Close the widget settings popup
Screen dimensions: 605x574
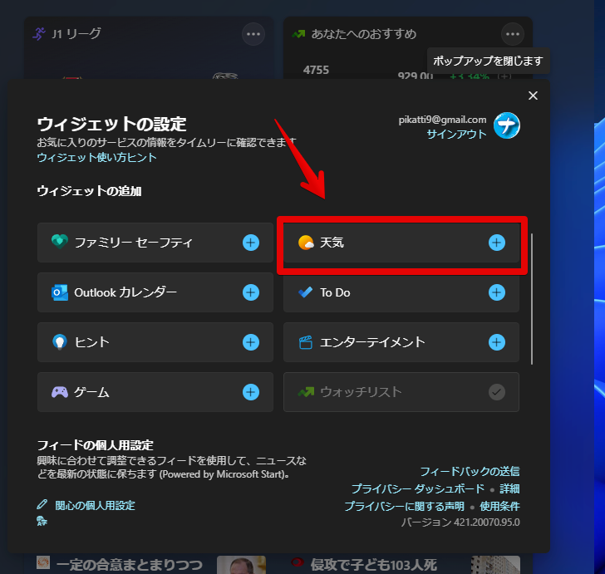tap(533, 96)
